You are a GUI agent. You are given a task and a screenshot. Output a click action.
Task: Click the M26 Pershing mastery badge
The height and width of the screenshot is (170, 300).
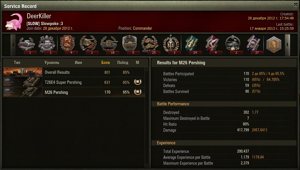[x=138, y=92]
